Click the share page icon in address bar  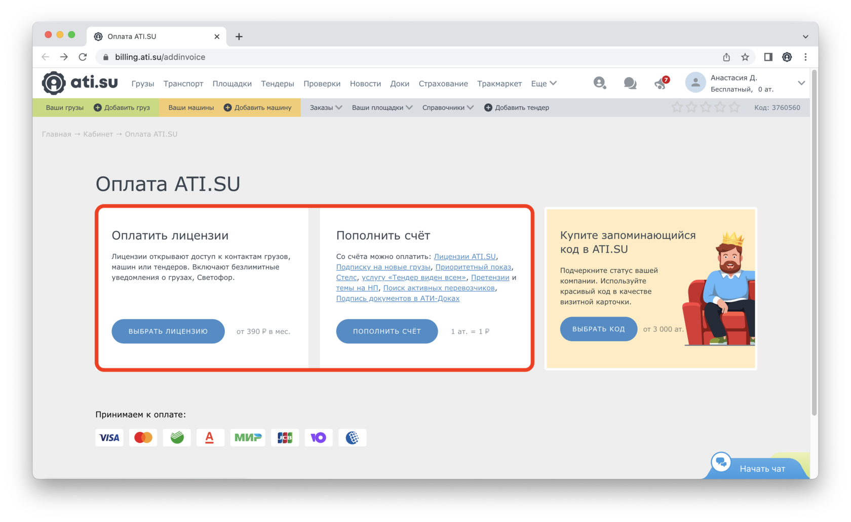tap(726, 57)
